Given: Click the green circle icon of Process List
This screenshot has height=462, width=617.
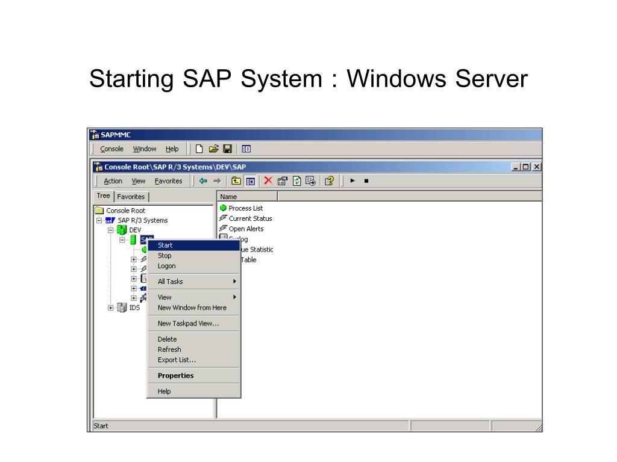Looking at the screenshot, I should [x=223, y=208].
